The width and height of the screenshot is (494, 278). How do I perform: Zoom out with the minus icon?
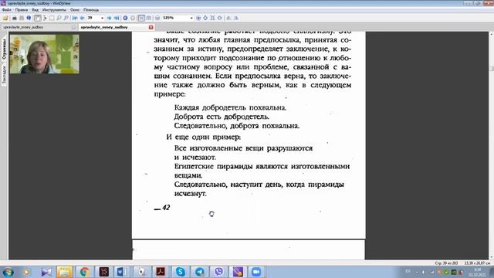click(157, 18)
